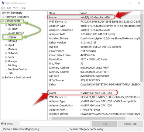Select the Color Table Entries row
This screenshot has height=132, width=144.
94,55
